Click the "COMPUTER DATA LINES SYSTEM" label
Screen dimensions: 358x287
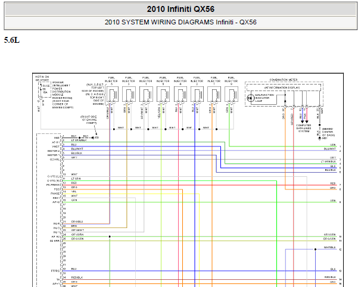[303, 129]
